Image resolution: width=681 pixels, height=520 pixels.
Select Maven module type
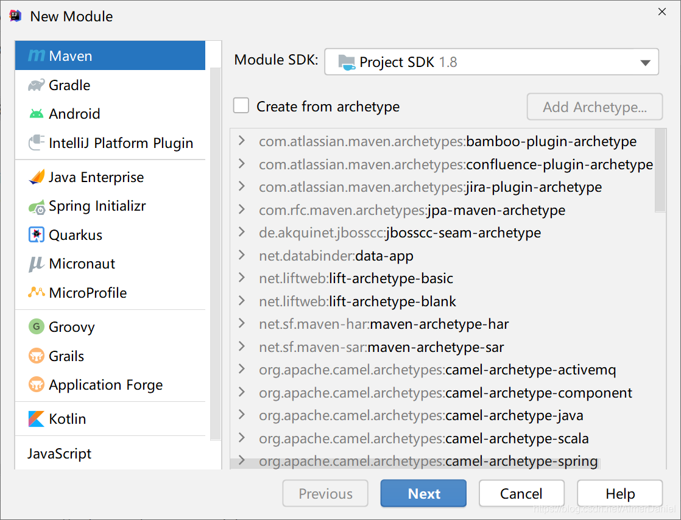[110, 55]
